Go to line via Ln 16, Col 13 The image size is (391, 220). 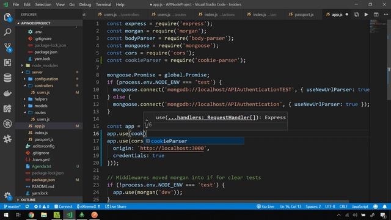291,207
